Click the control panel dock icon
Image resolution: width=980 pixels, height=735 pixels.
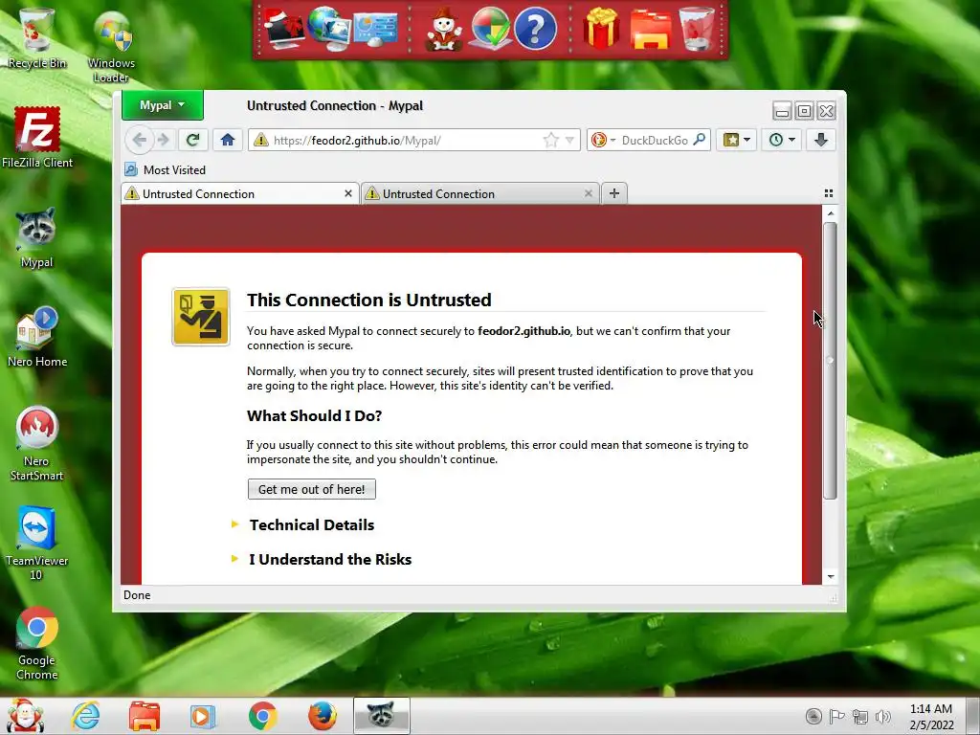375,30
